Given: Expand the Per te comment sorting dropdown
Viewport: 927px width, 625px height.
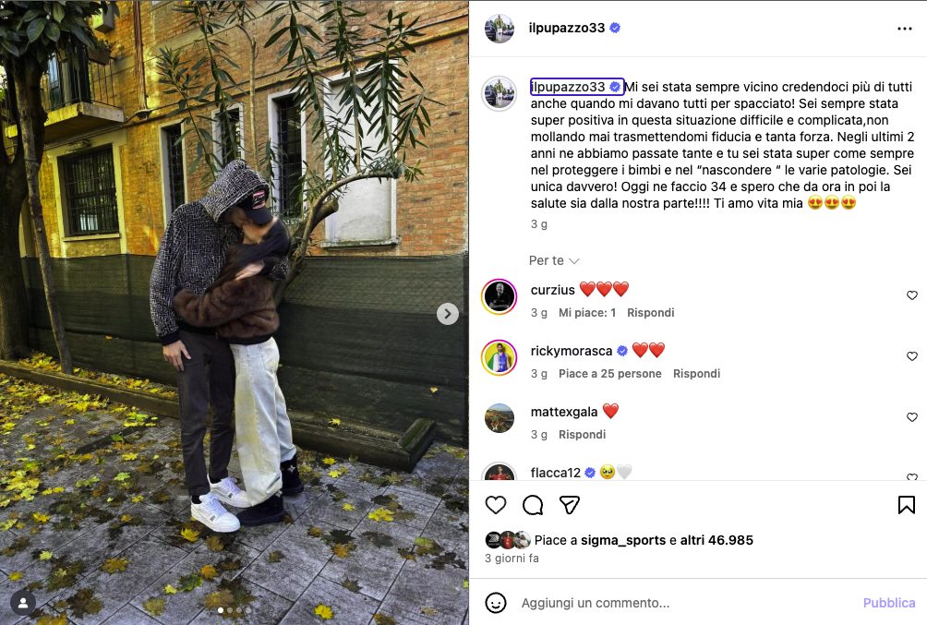Looking at the screenshot, I should pyautogui.click(x=554, y=260).
